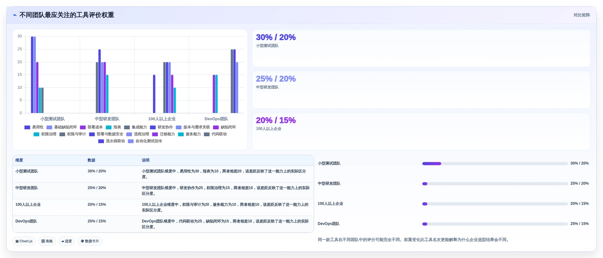Screen dimensions: 603x258
Task: Click the 30% / 20% value beside 小型测试团队 progress
Action: pos(580,164)
